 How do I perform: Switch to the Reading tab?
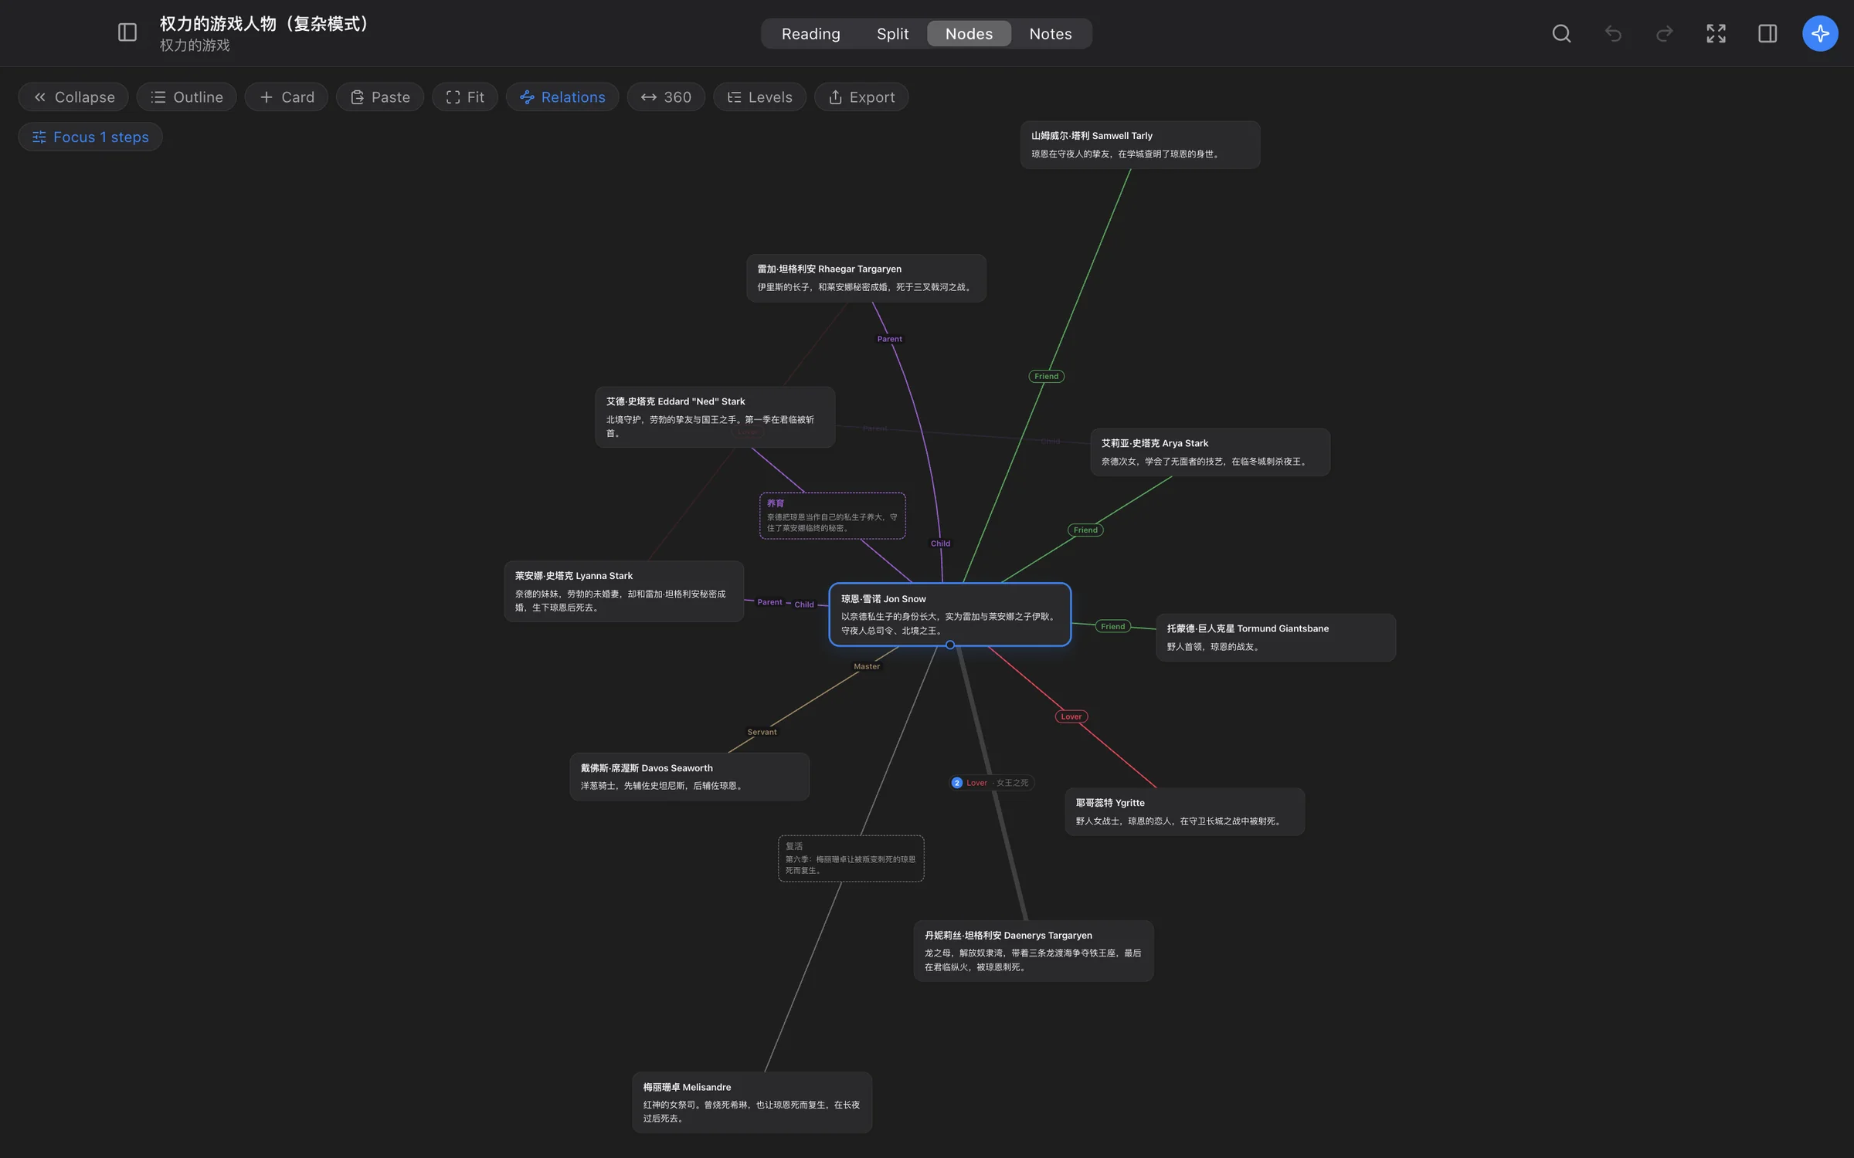(x=810, y=34)
